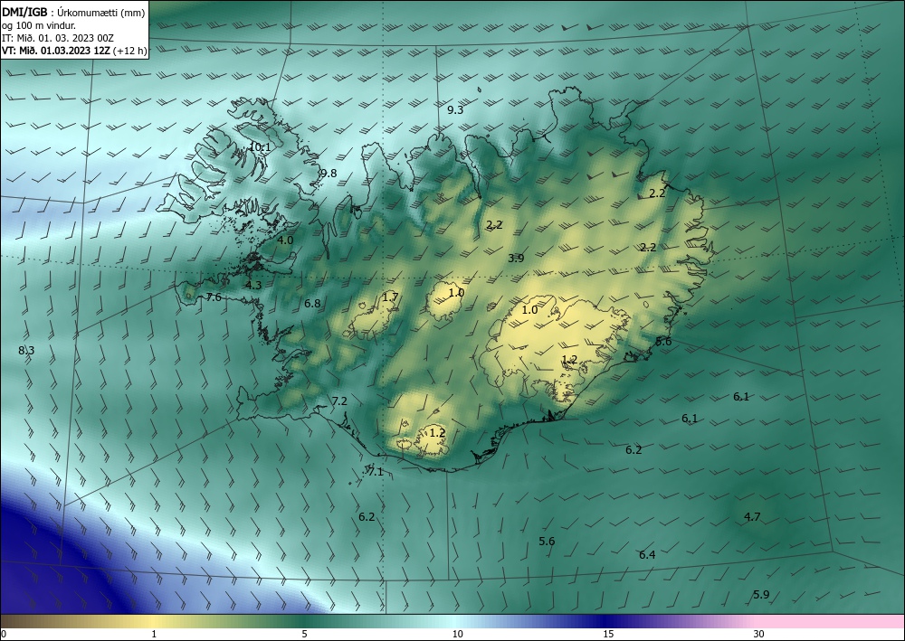Click the 4.7 value over the southeast ocean
905x641 pixels.
coord(752,517)
